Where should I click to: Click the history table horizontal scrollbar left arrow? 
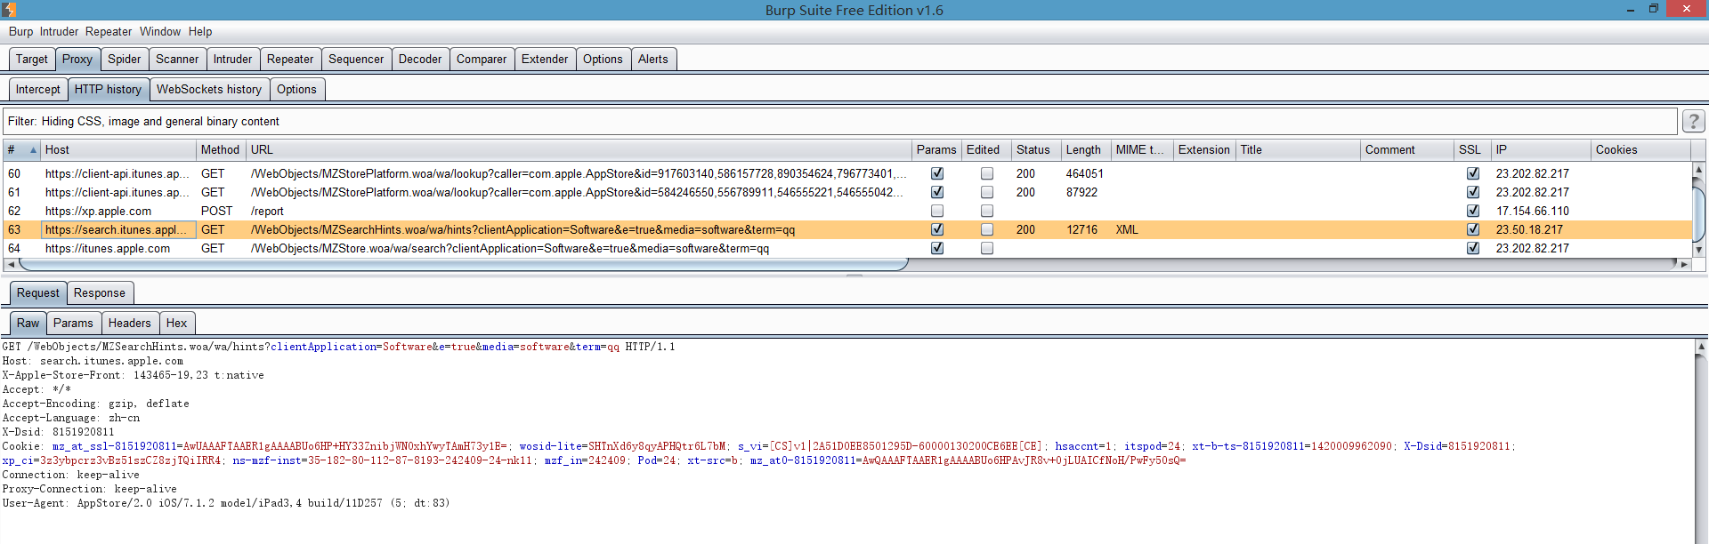click(x=11, y=264)
